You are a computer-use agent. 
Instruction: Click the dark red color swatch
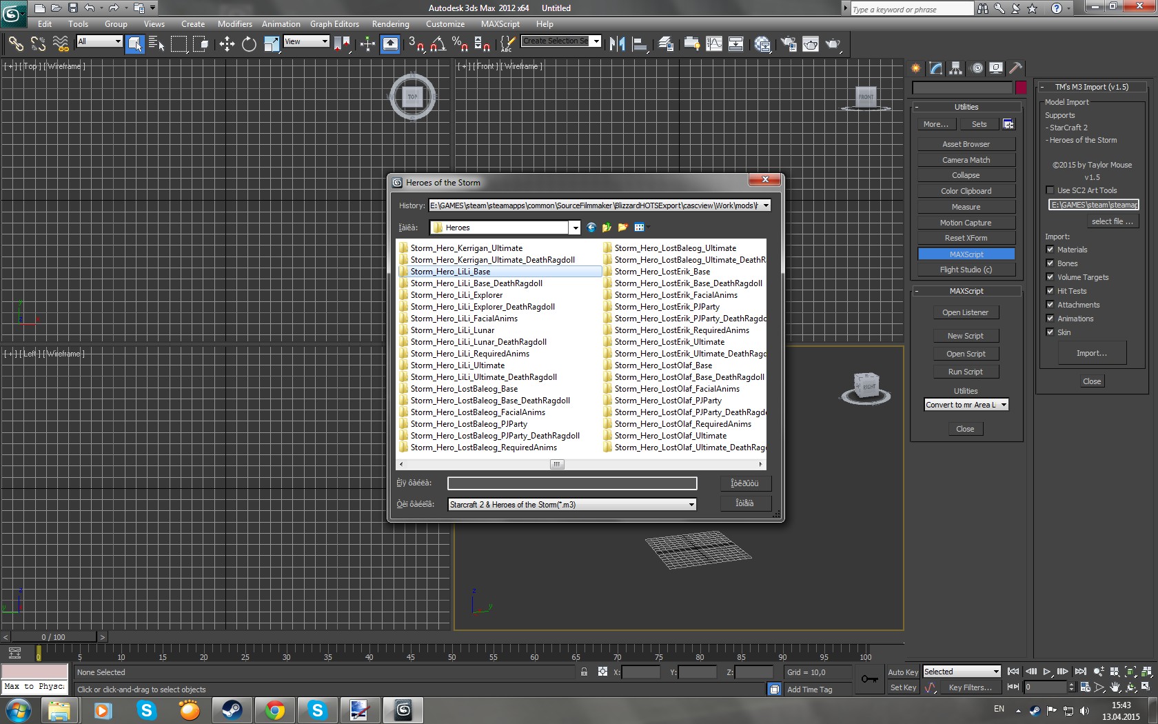[1021, 88]
